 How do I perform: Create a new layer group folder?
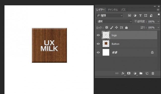point(141,73)
